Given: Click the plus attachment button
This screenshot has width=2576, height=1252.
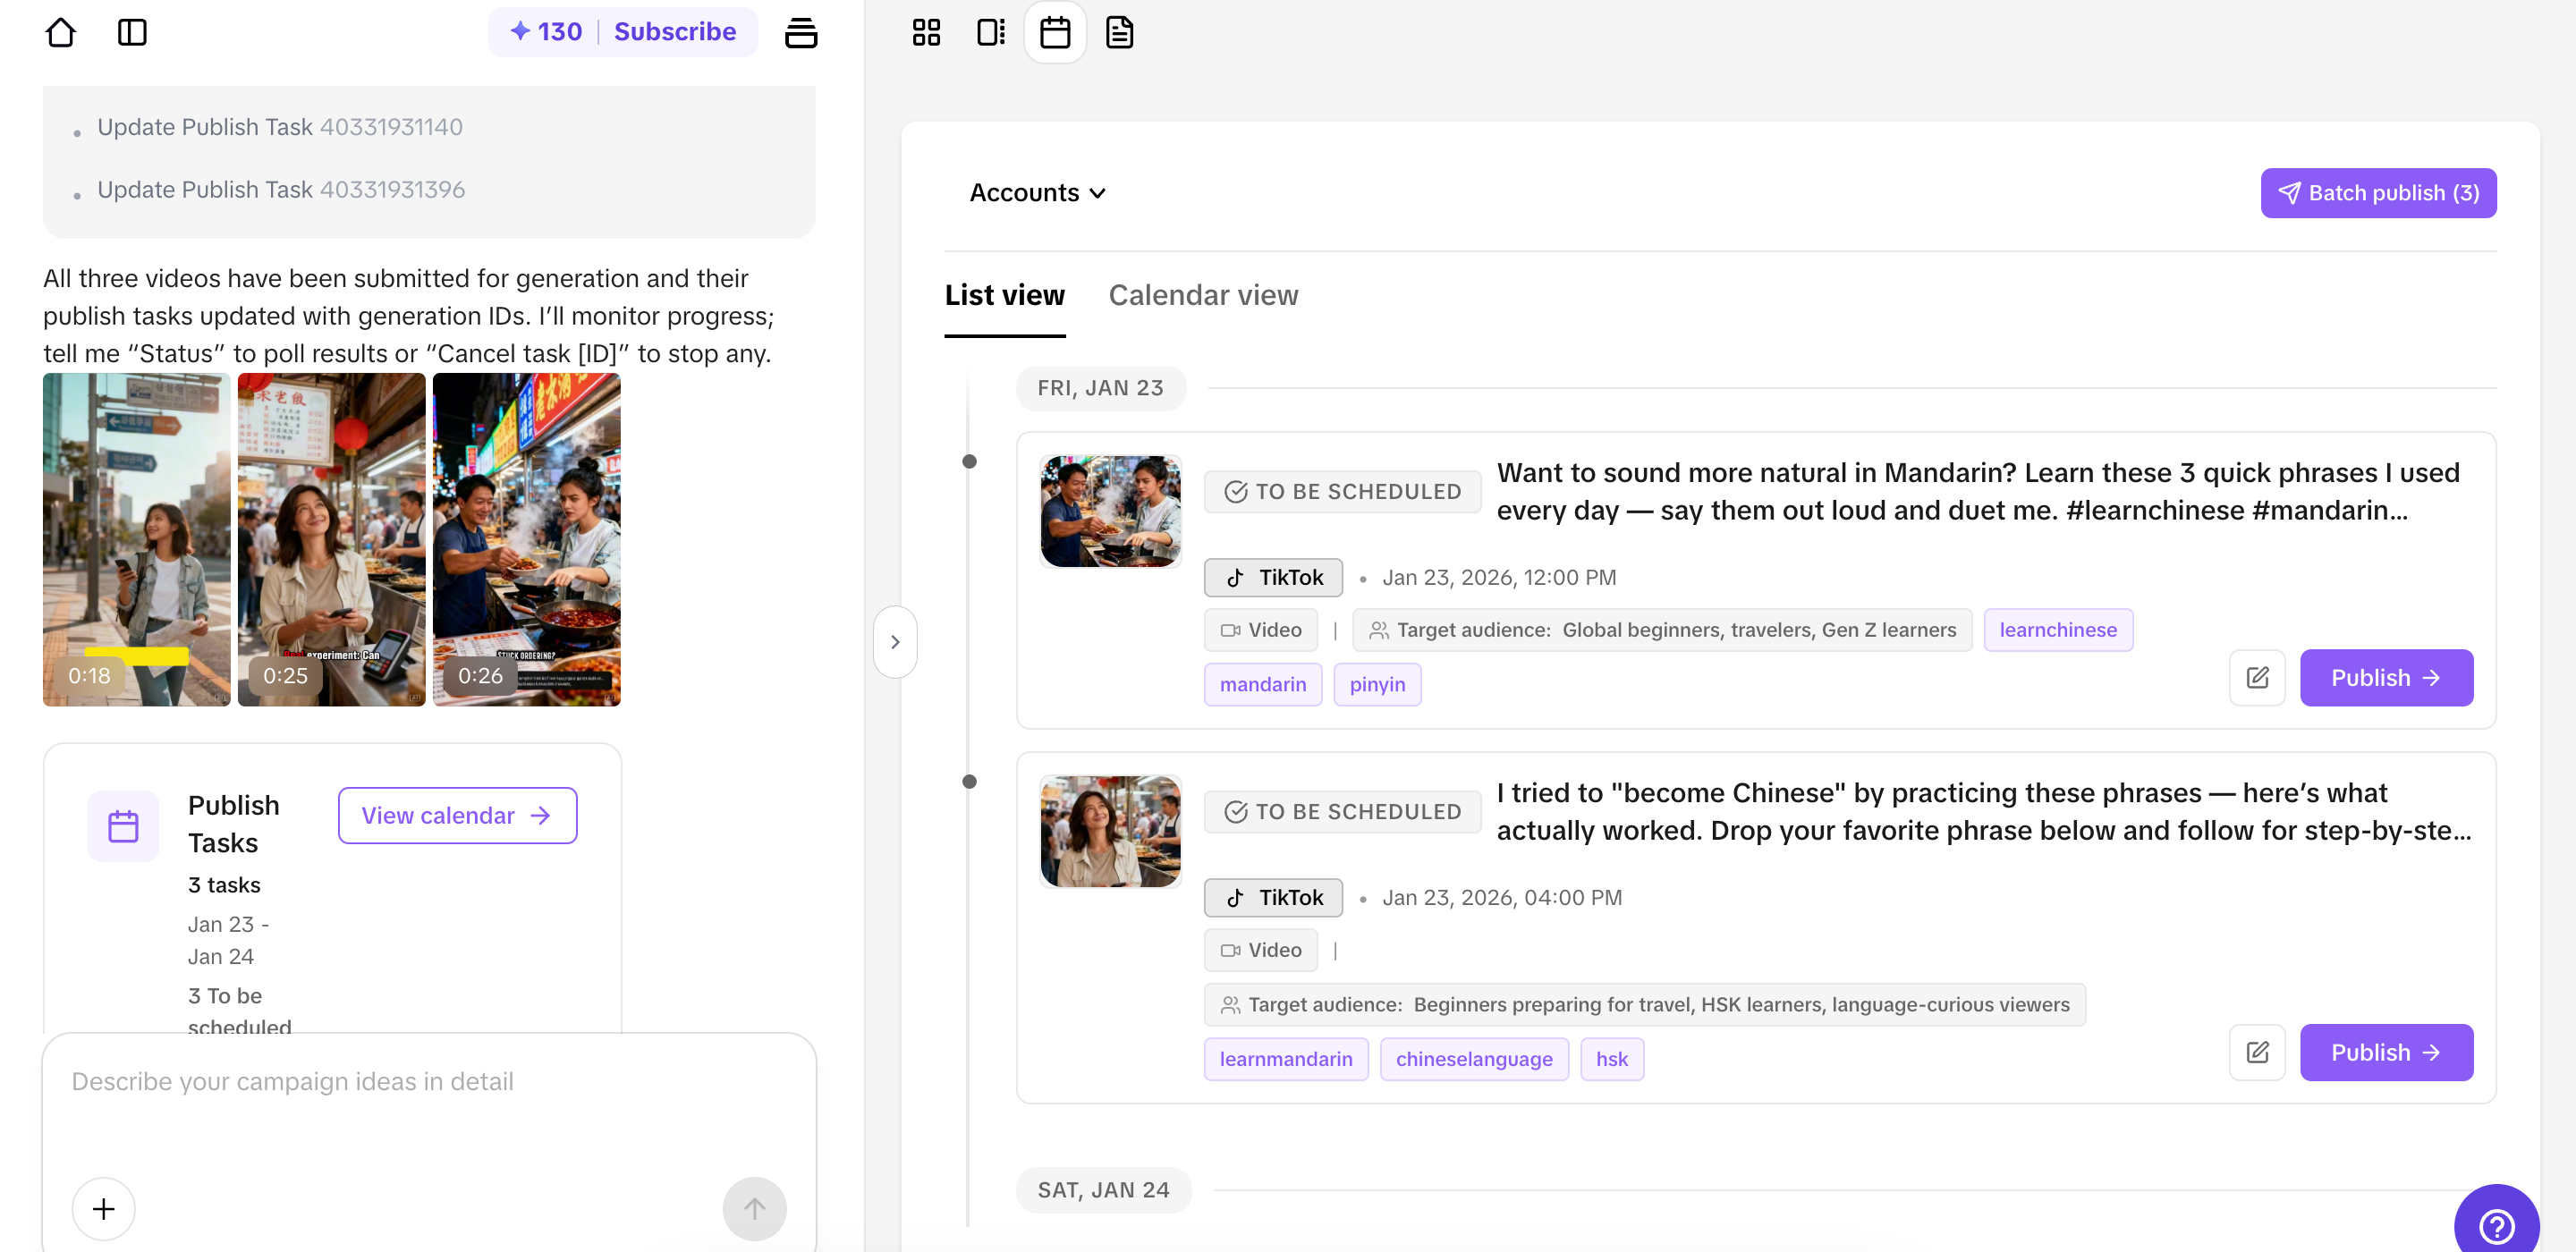Looking at the screenshot, I should tap(104, 1208).
